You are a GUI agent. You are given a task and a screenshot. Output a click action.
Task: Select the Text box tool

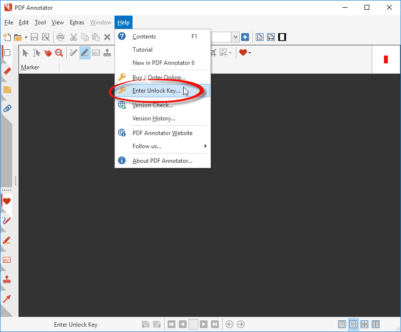[x=96, y=53]
